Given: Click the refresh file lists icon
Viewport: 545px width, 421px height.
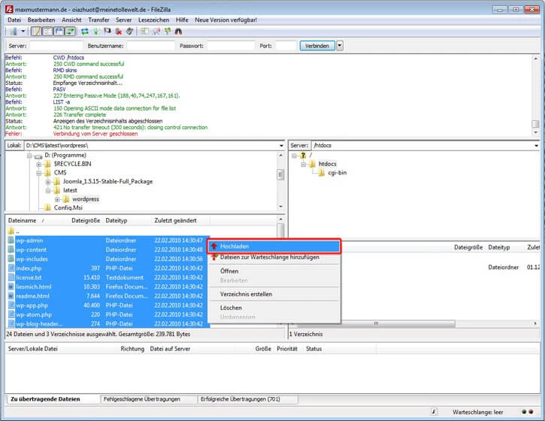Looking at the screenshot, I should pos(85,32).
